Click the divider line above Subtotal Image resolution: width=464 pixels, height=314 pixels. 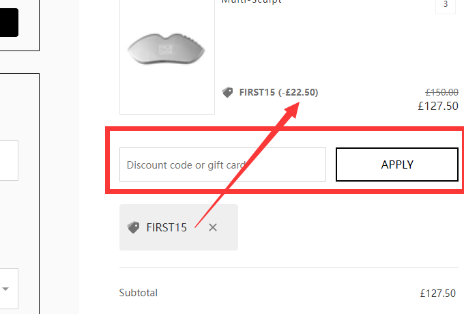coord(287,267)
